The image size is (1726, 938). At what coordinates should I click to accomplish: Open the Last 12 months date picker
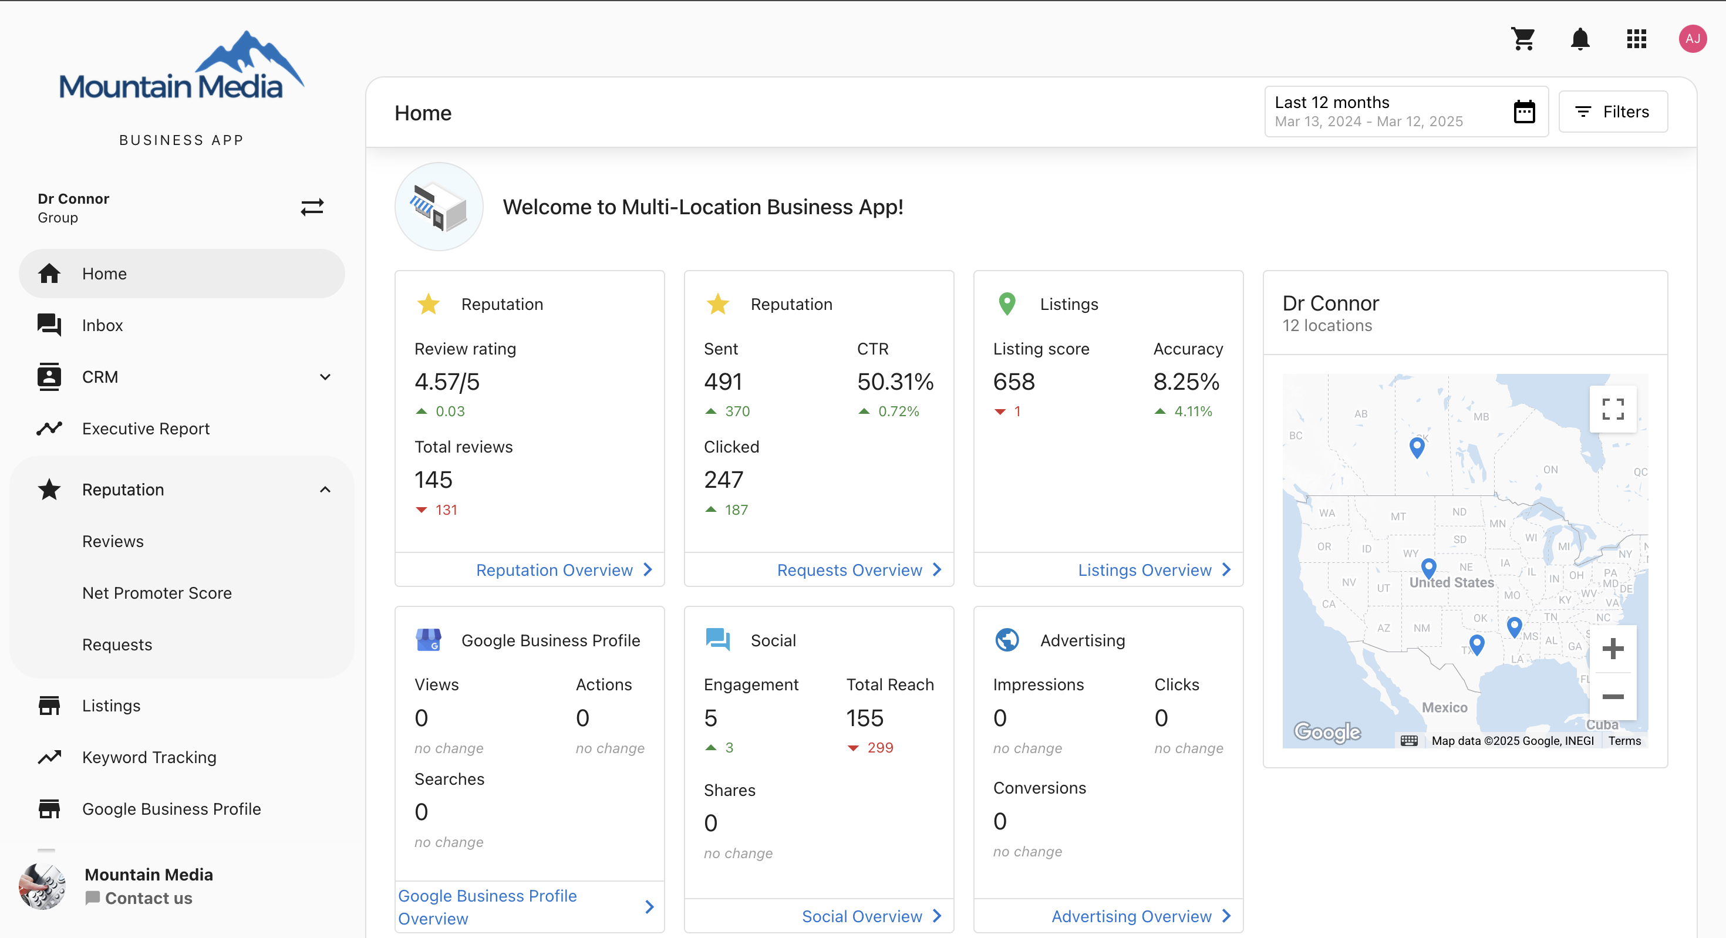1405,112
